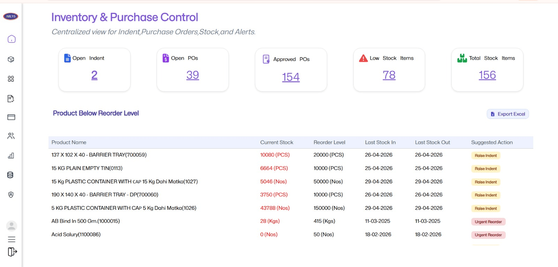Raise Indent for 15 Kg Dahi Matka(1027)
The width and height of the screenshot is (558, 267).
point(485,182)
